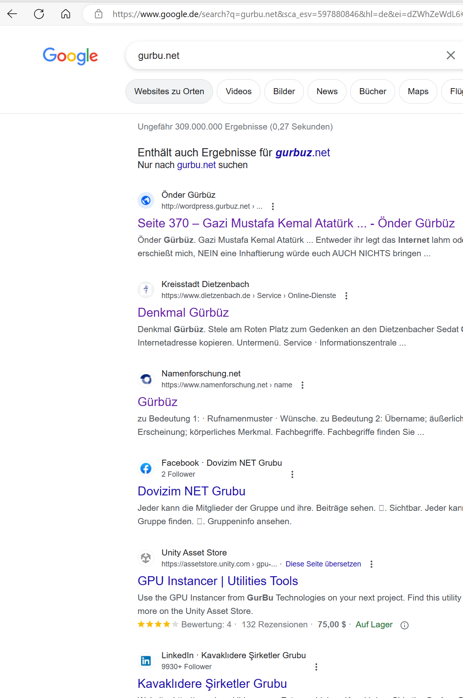
Task: Open Seite 370 Gazi Mustafa Kemal Atatürk result
Action: pyautogui.click(x=296, y=223)
